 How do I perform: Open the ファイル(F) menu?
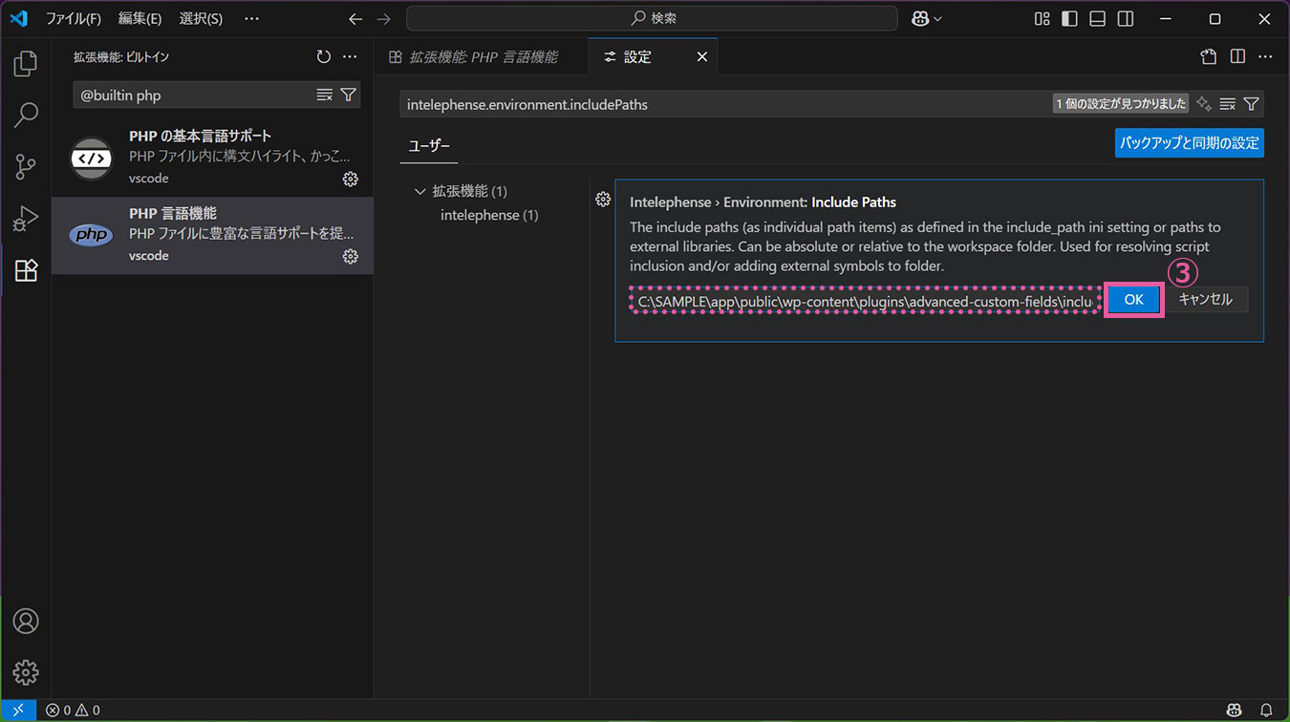click(74, 19)
